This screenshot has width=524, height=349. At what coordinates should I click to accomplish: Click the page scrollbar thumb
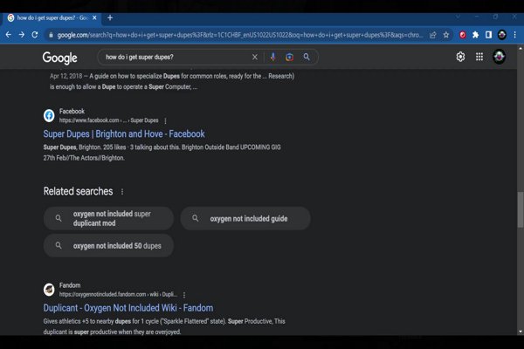[521, 210]
